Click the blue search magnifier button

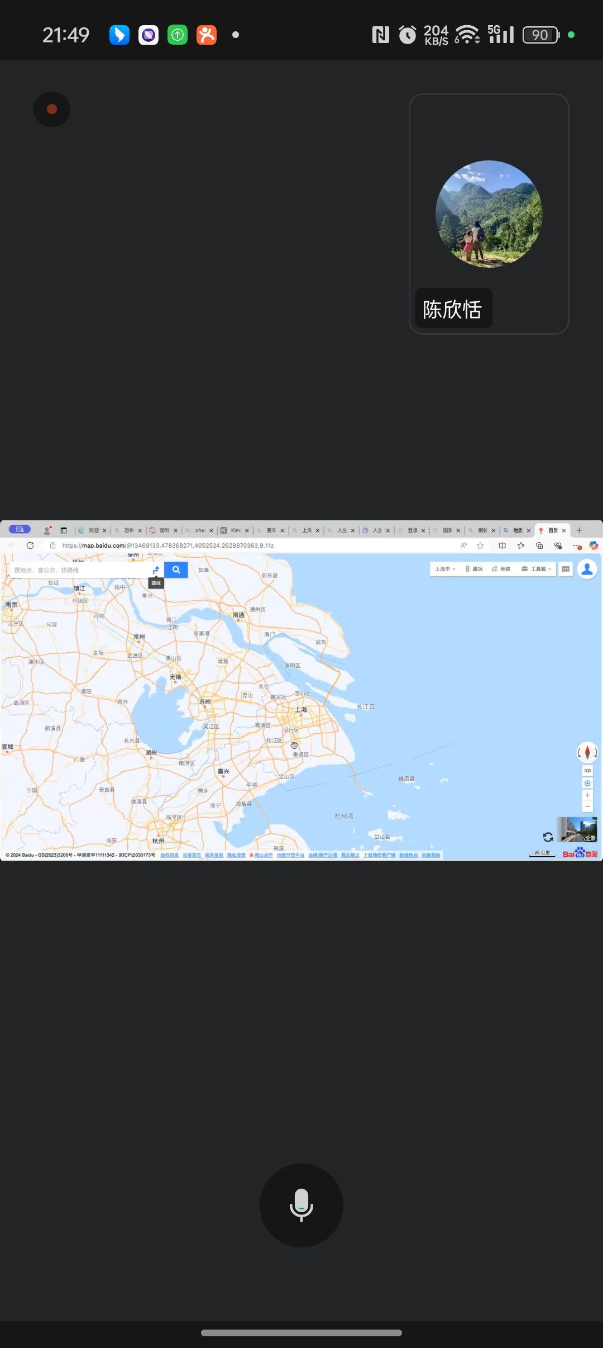click(176, 569)
